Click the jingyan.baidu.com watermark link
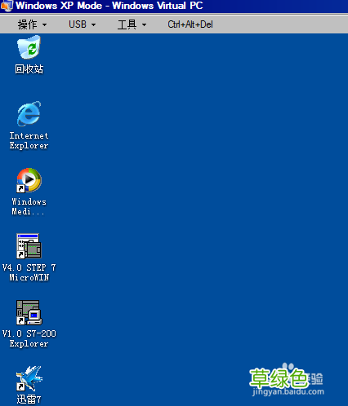The height and width of the screenshot is (406, 348). [x=288, y=392]
